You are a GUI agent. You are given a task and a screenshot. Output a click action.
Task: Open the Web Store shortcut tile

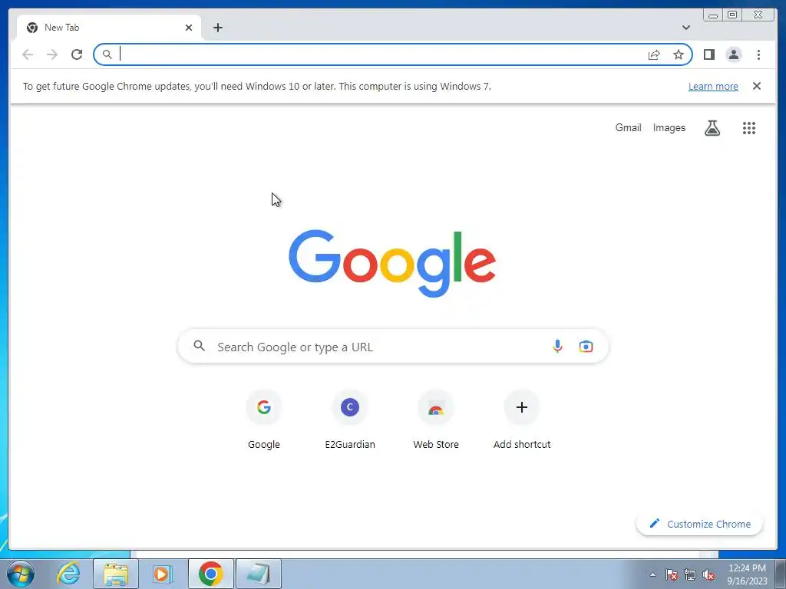coord(436,420)
